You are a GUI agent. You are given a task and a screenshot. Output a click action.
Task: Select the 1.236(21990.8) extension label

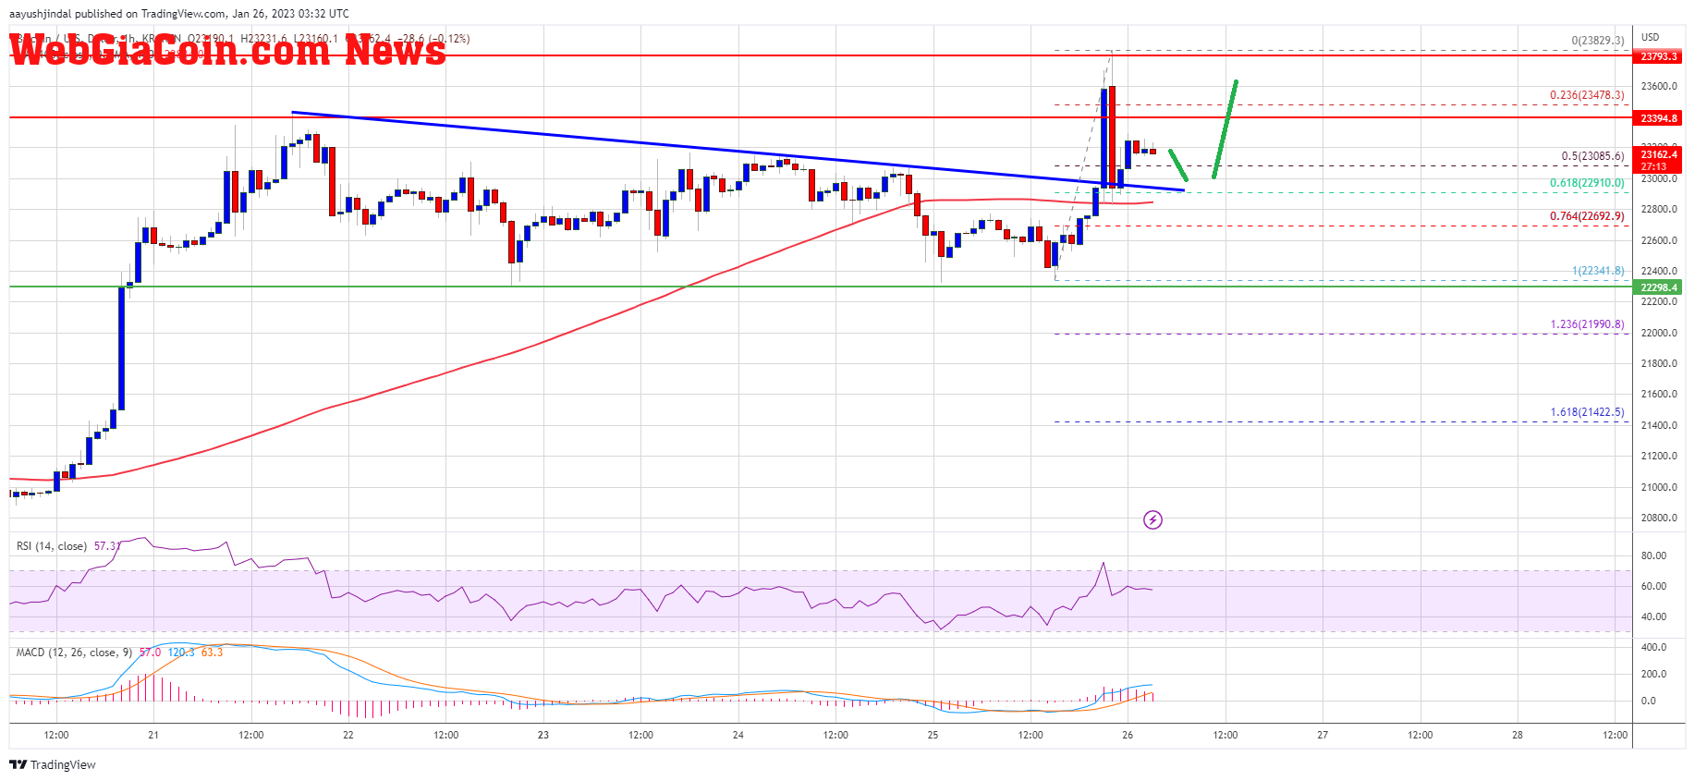click(x=1587, y=324)
